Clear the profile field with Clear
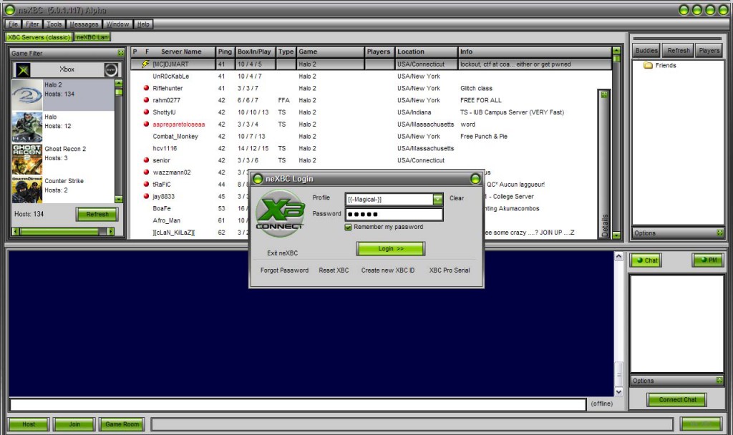733x435 pixels. [x=457, y=198]
